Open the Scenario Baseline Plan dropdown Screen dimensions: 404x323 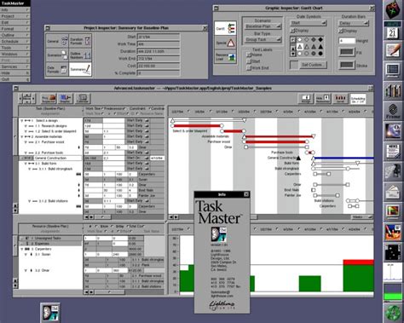(x=263, y=26)
